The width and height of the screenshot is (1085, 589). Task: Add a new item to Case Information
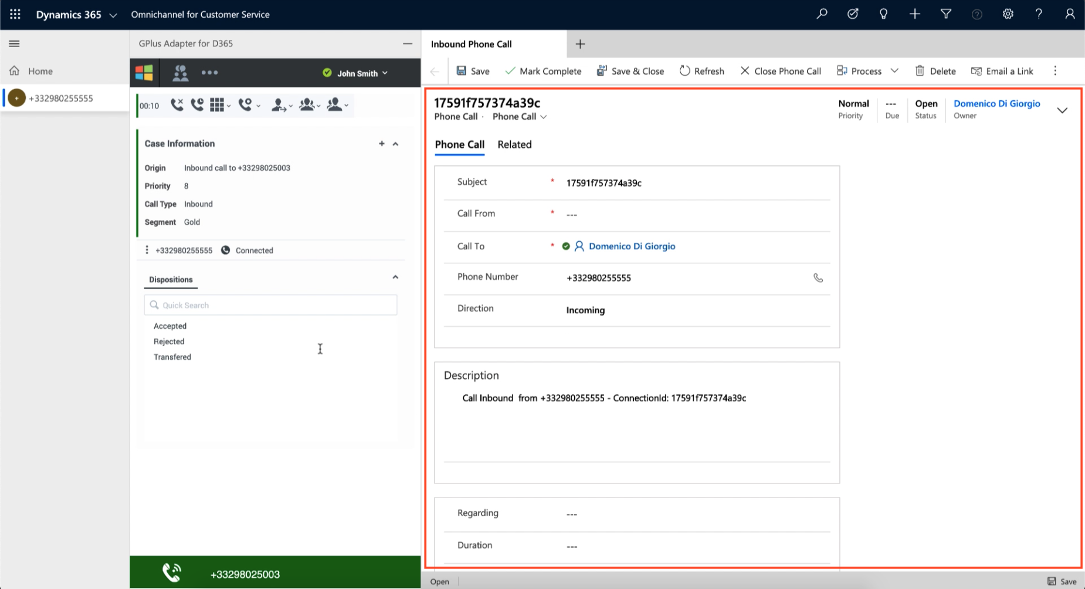point(382,143)
